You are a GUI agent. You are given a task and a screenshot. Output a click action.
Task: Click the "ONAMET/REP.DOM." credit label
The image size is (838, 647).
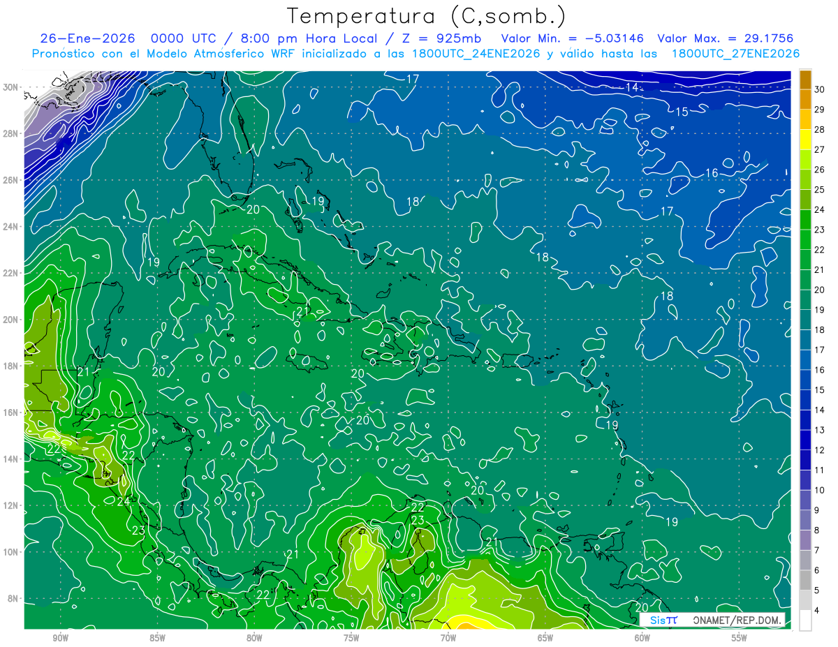pyautogui.click(x=737, y=620)
